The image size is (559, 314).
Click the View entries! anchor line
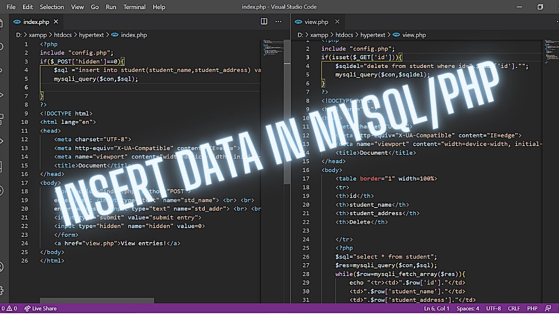(117, 243)
